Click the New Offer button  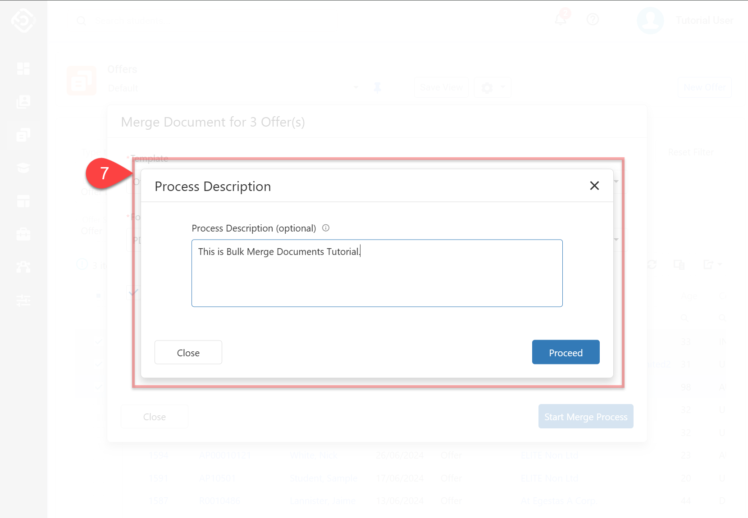pyautogui.click(x=704, y=87)
